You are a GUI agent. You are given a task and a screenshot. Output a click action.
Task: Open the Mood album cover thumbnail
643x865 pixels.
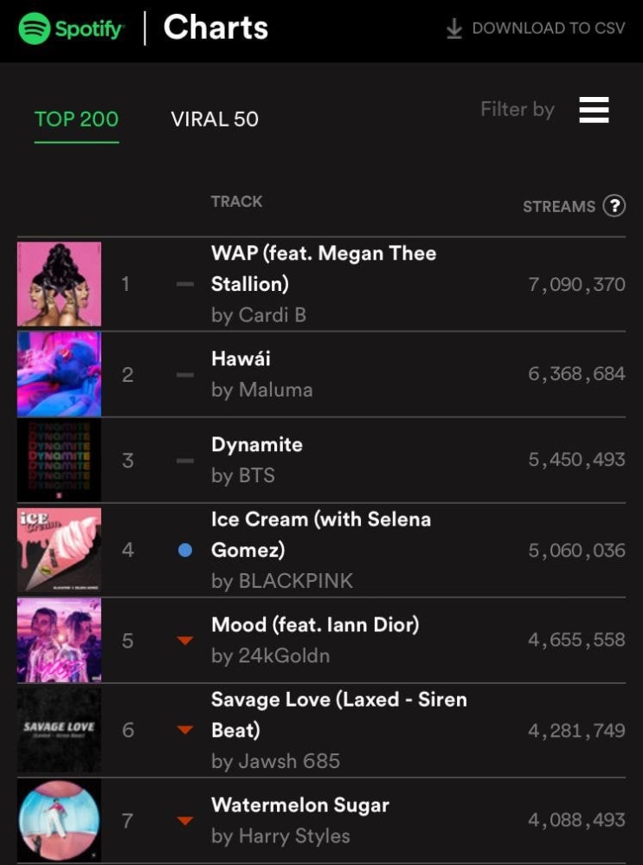(59, 641)
